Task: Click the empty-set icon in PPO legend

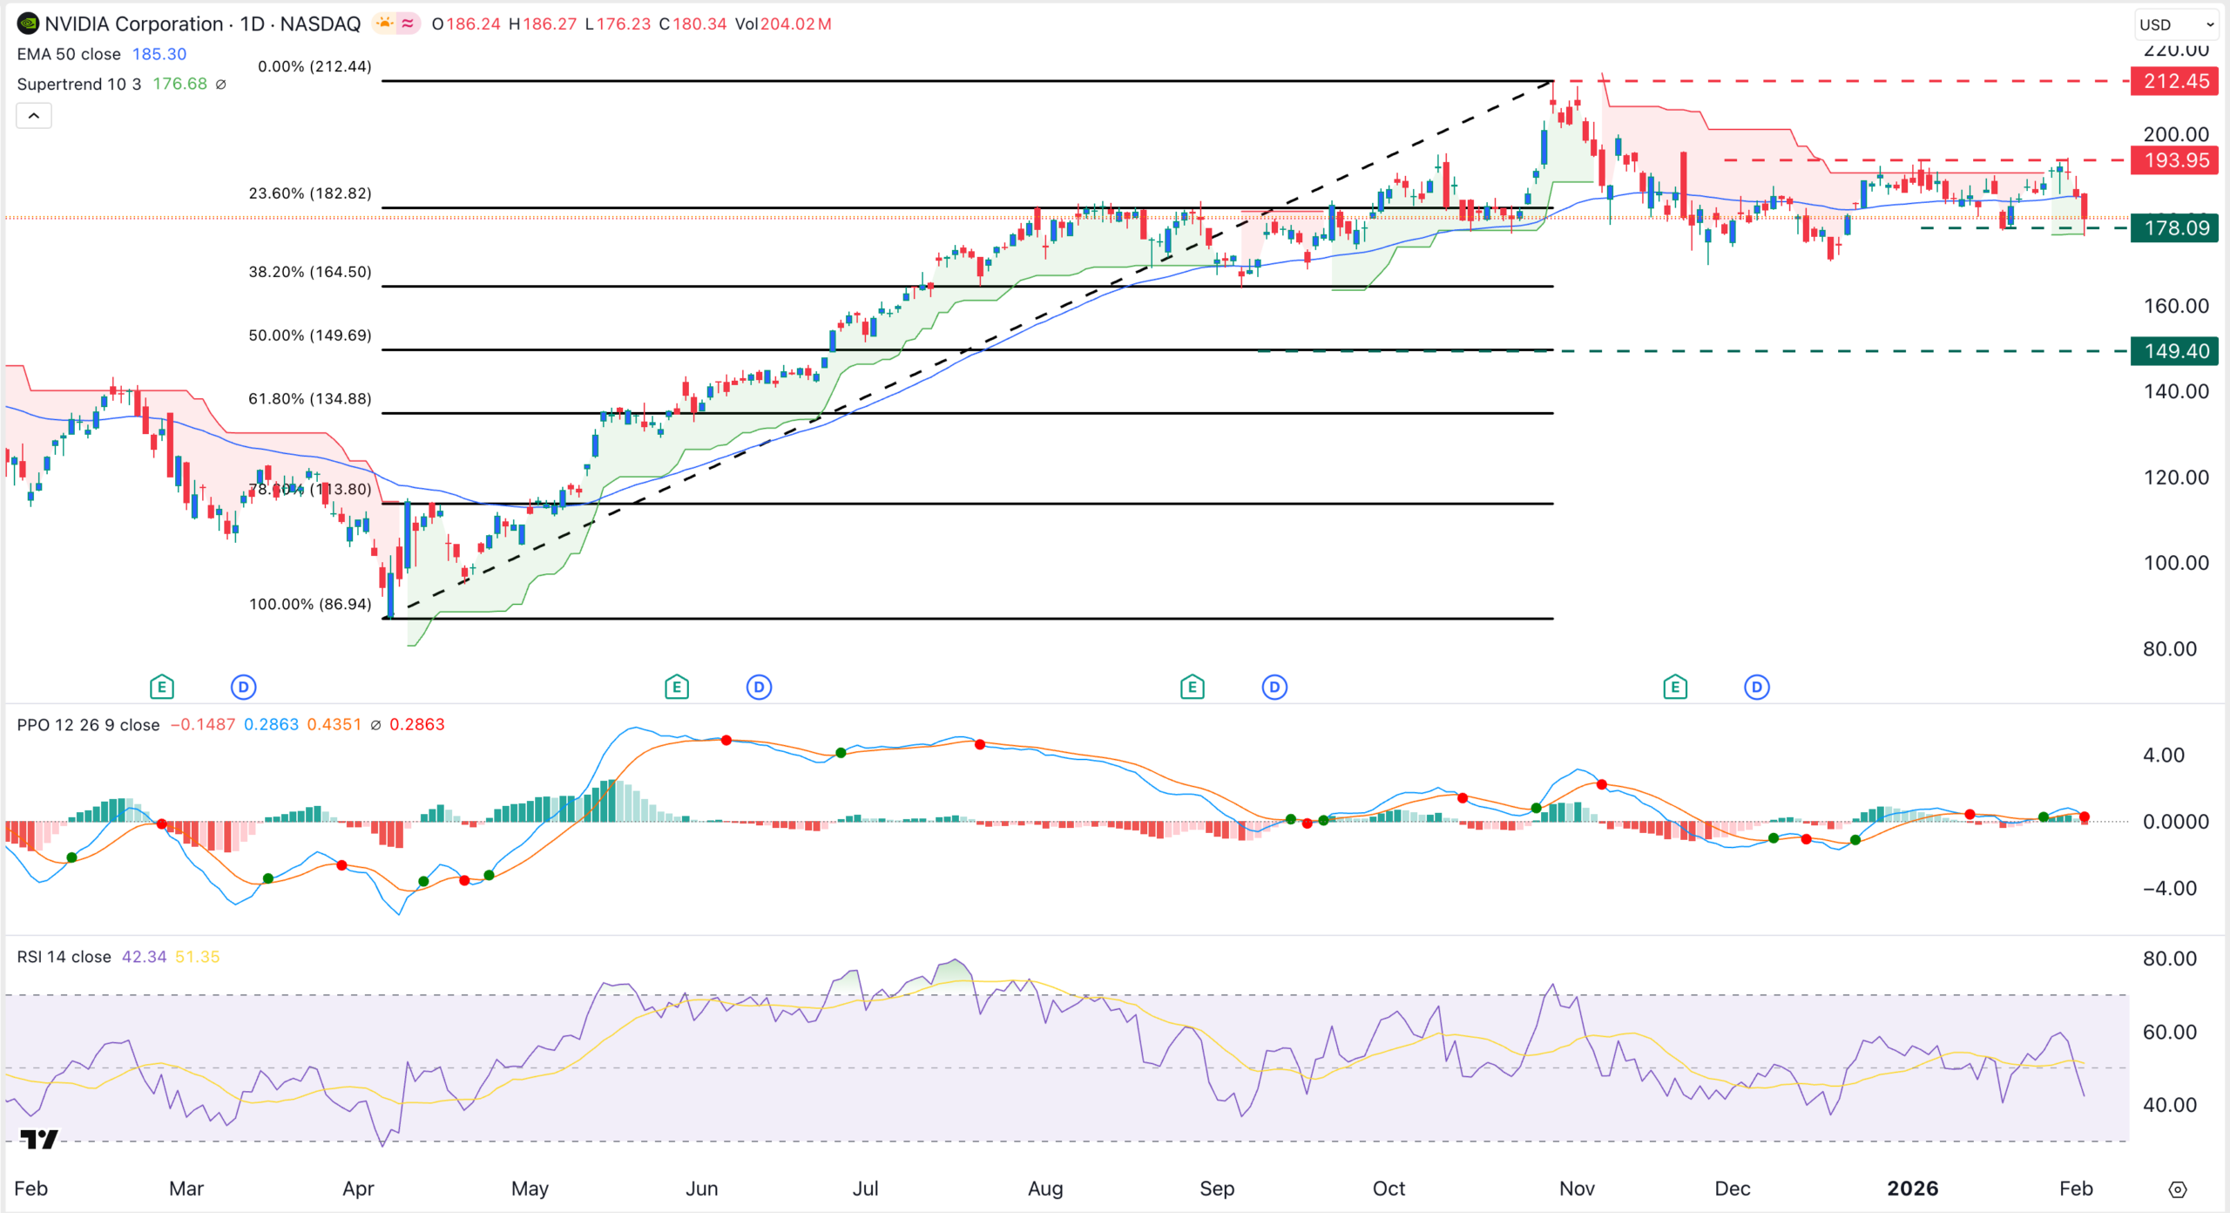Action: point(375,725)
